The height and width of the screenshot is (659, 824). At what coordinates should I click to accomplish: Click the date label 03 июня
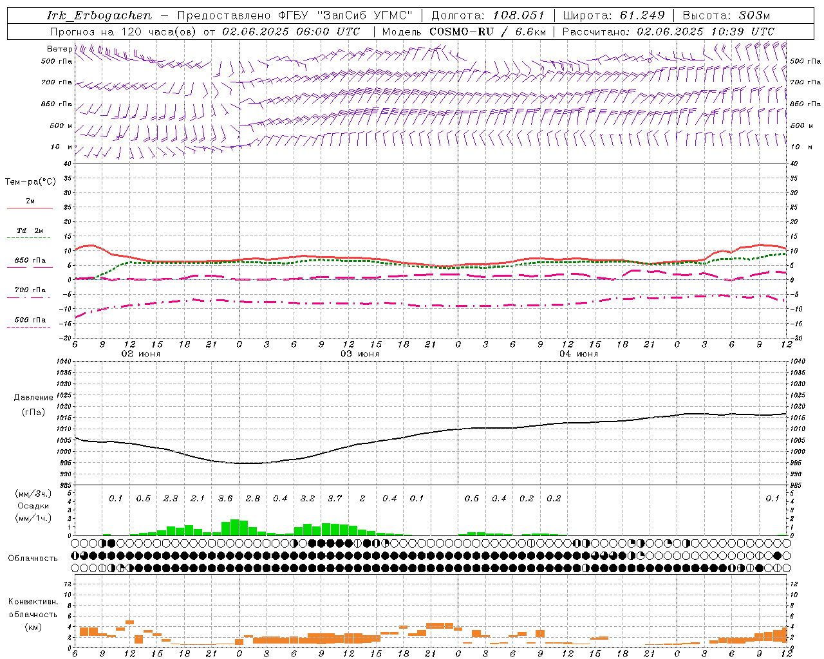pos(360,354)
